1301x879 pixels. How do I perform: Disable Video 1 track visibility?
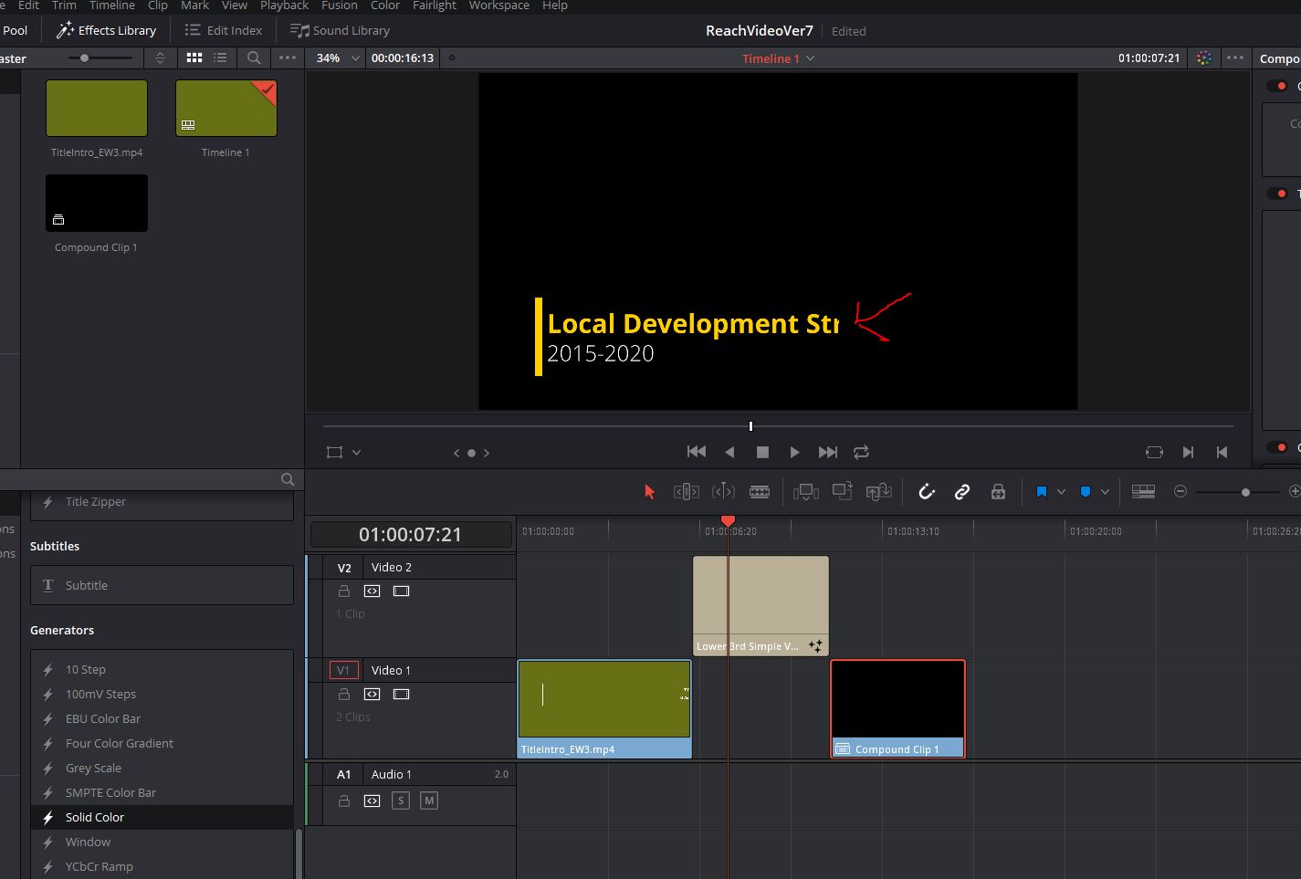tap(401, 694)
